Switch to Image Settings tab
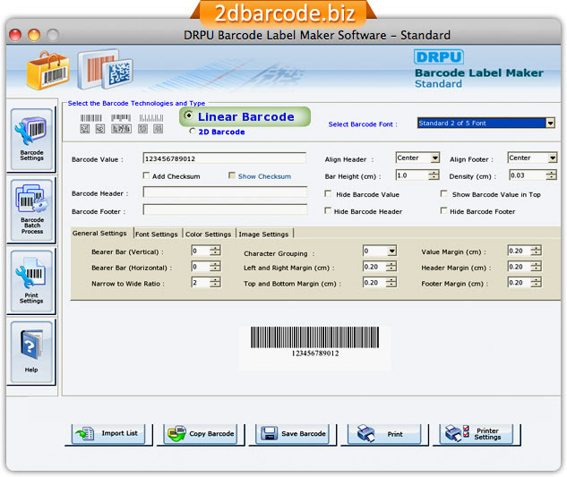 point(263,234)
